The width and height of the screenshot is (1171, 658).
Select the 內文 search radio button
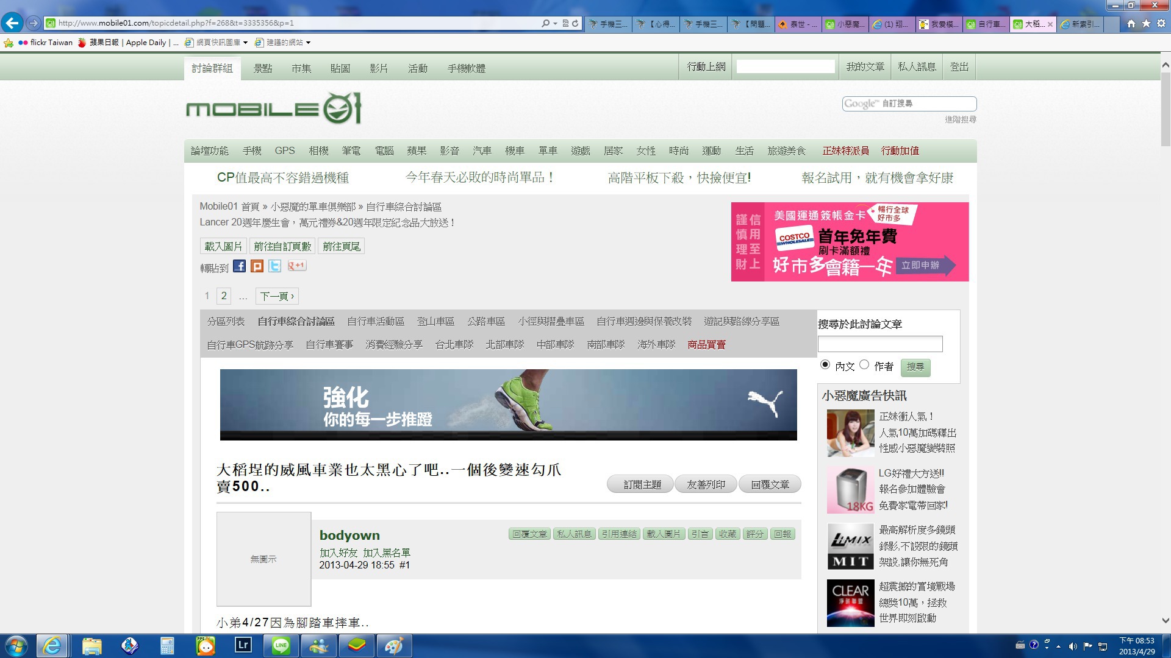point(825,364)
